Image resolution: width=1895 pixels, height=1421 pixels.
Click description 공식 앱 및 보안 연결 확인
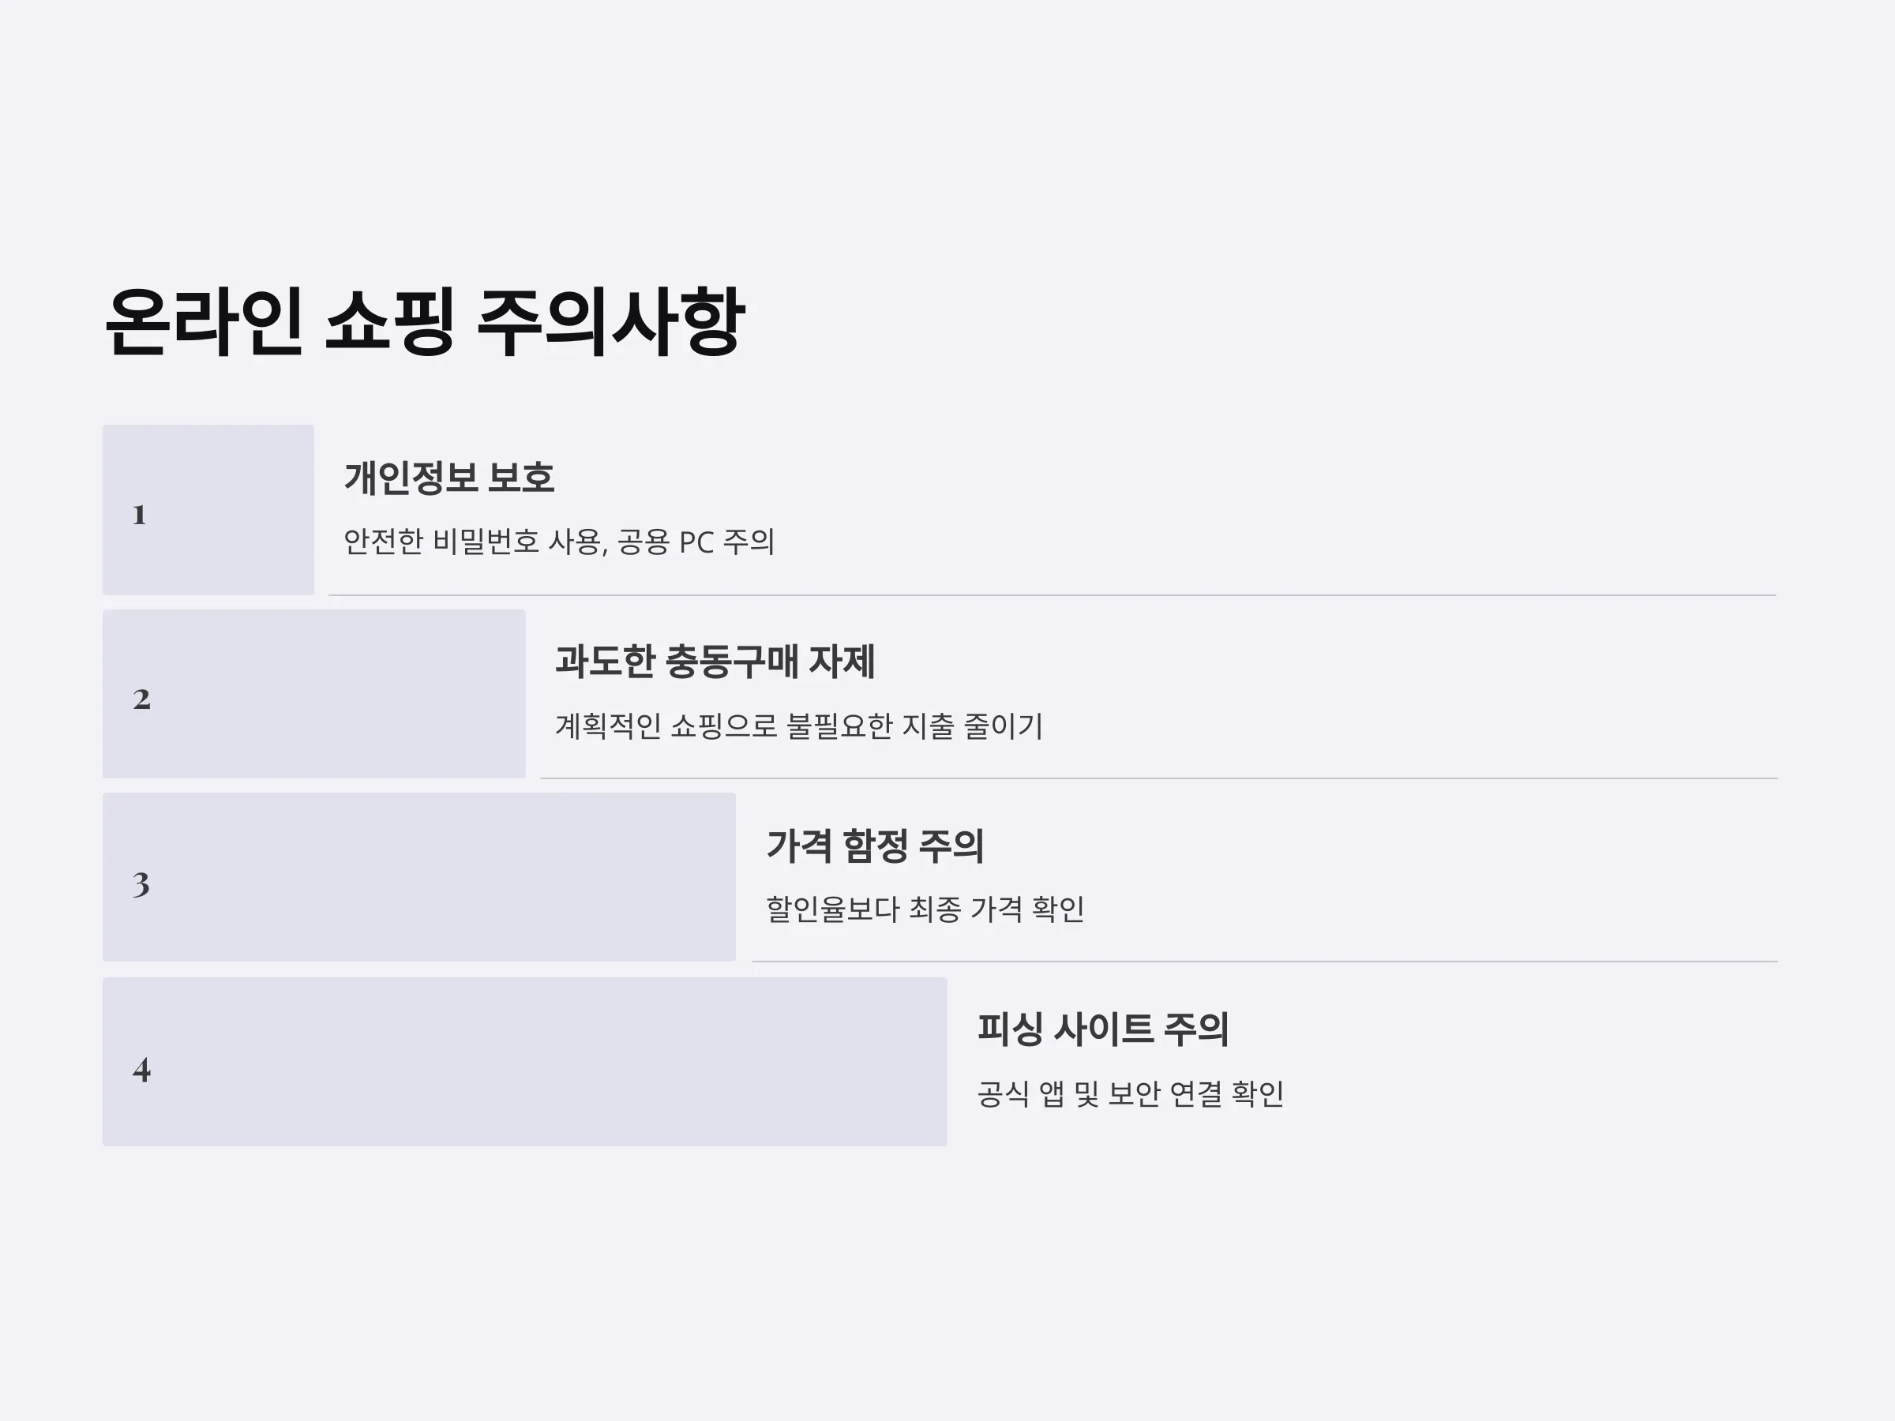pyautogui.click(x=1131, y=1094)
